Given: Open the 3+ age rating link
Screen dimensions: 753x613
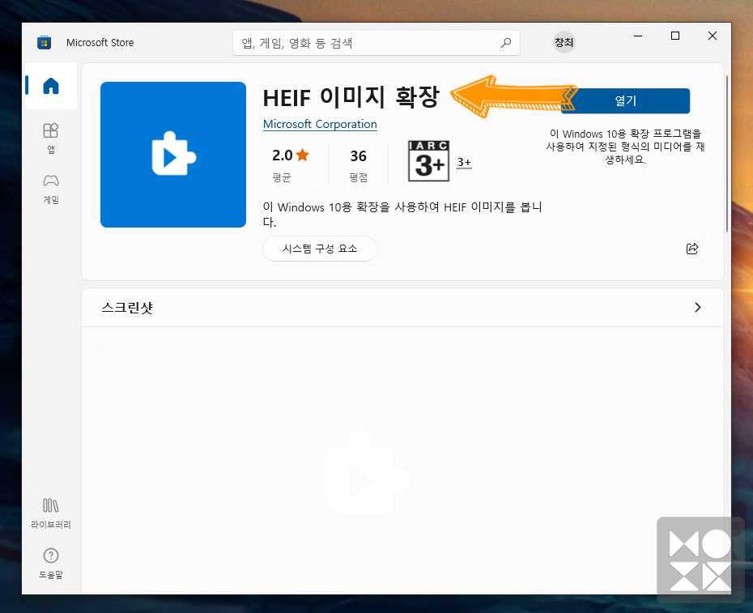Looking at the screenshot, I should (x=464, y=163).
